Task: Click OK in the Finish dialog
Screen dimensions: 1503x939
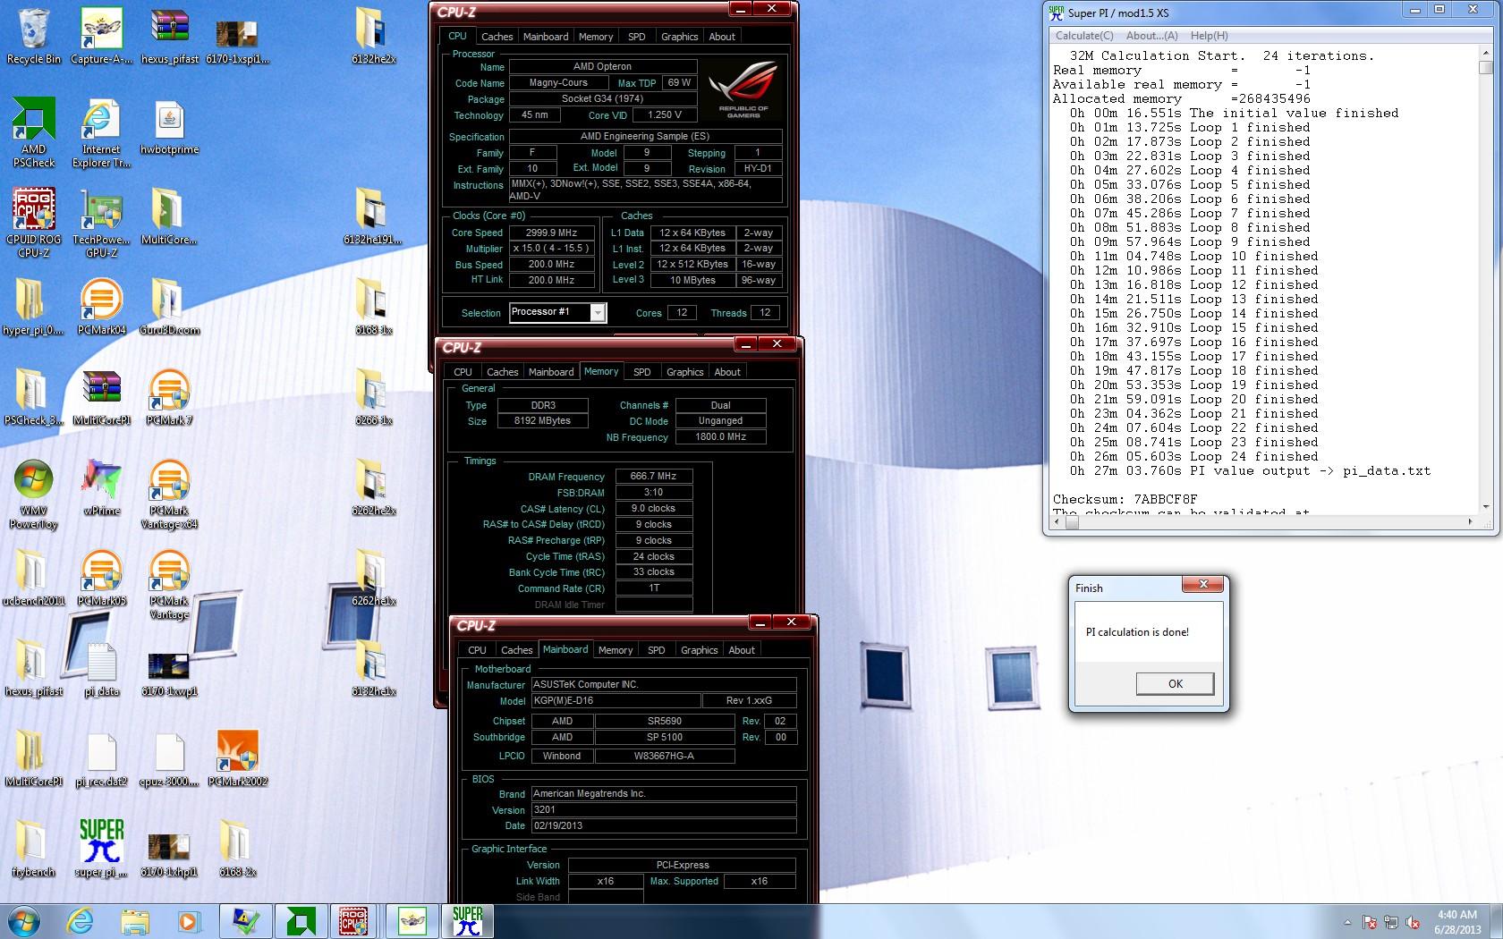Action: [x=1175, y=683]
